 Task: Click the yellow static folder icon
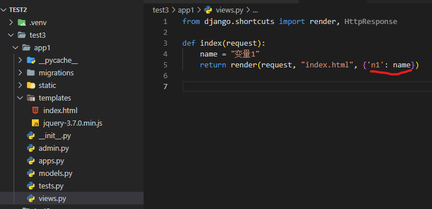pyautogui.click(x=31, y=85)
